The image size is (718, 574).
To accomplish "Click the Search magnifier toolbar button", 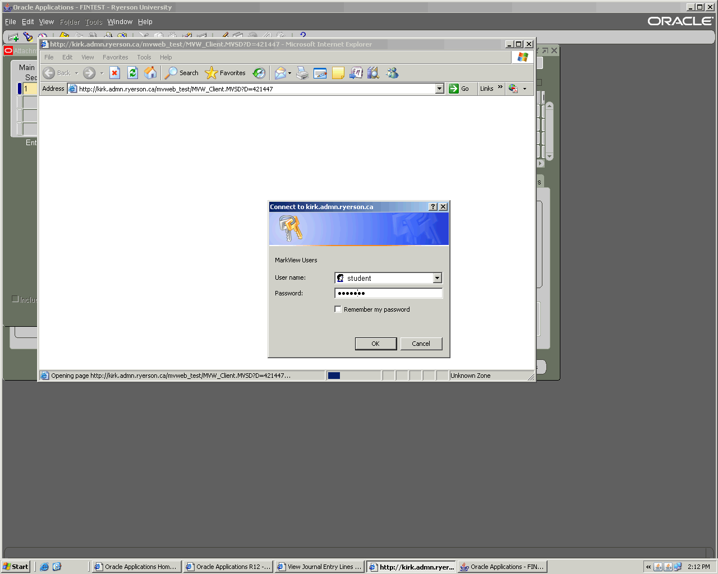I will pyautogui.click(x=181, y=73).
